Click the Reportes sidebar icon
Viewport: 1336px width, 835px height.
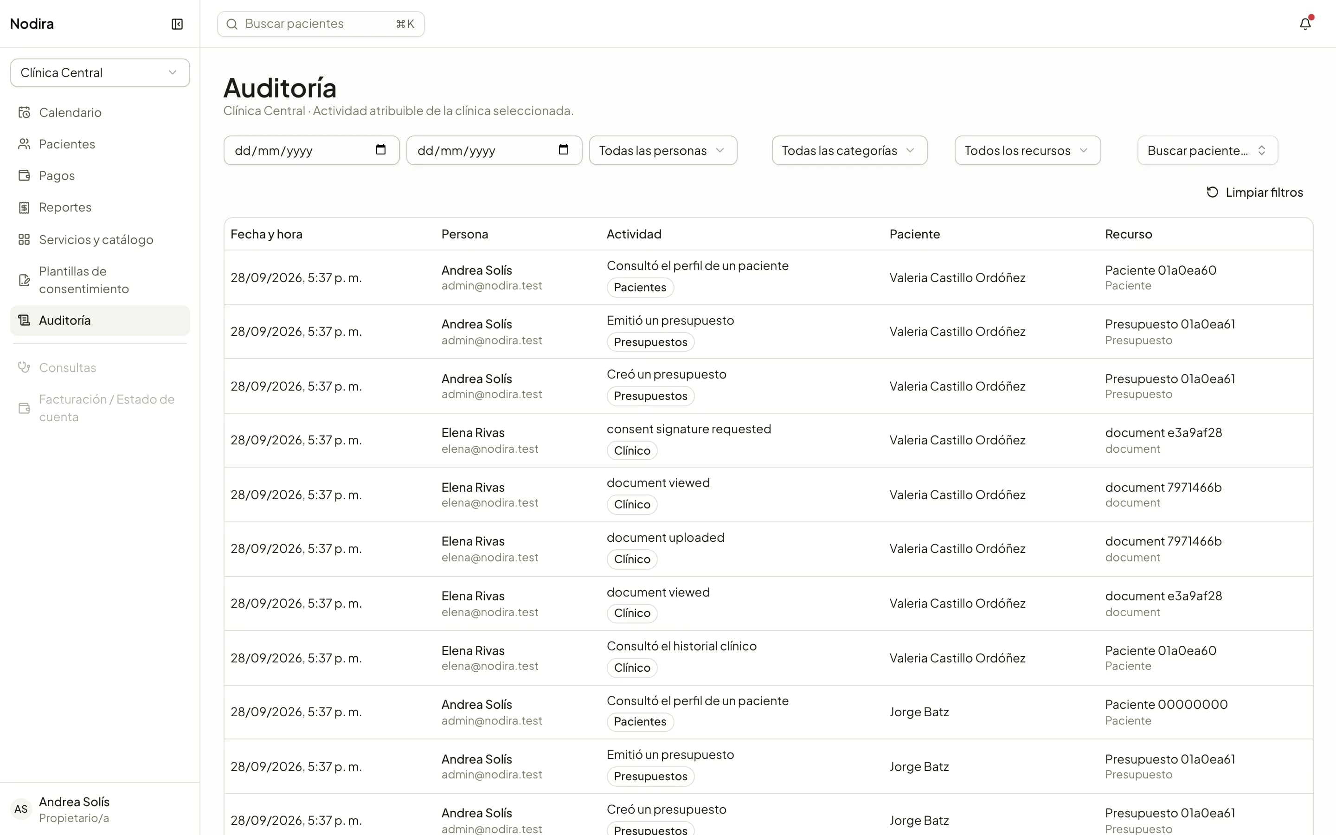point(24,208)
